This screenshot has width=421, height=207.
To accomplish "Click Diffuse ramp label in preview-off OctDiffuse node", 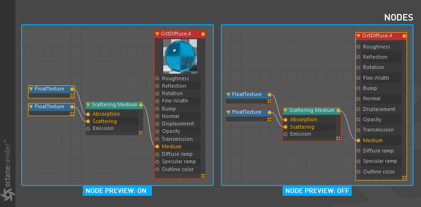I will tap(378, 151).
